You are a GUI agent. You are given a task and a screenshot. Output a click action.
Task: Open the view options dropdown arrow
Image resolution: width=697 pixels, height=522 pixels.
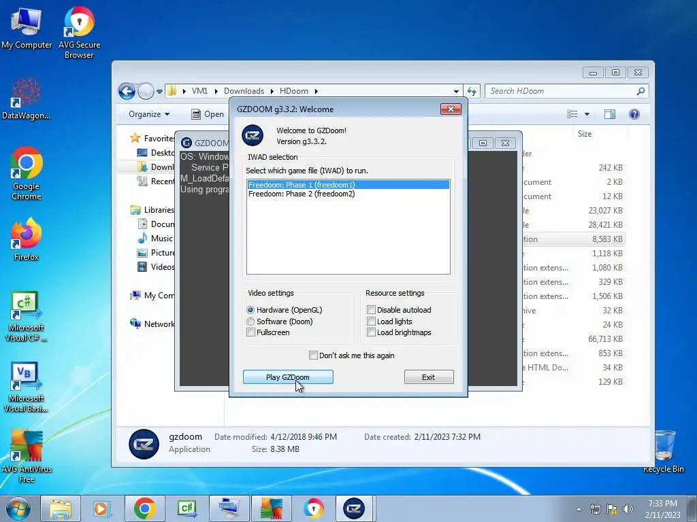point(587,114)
